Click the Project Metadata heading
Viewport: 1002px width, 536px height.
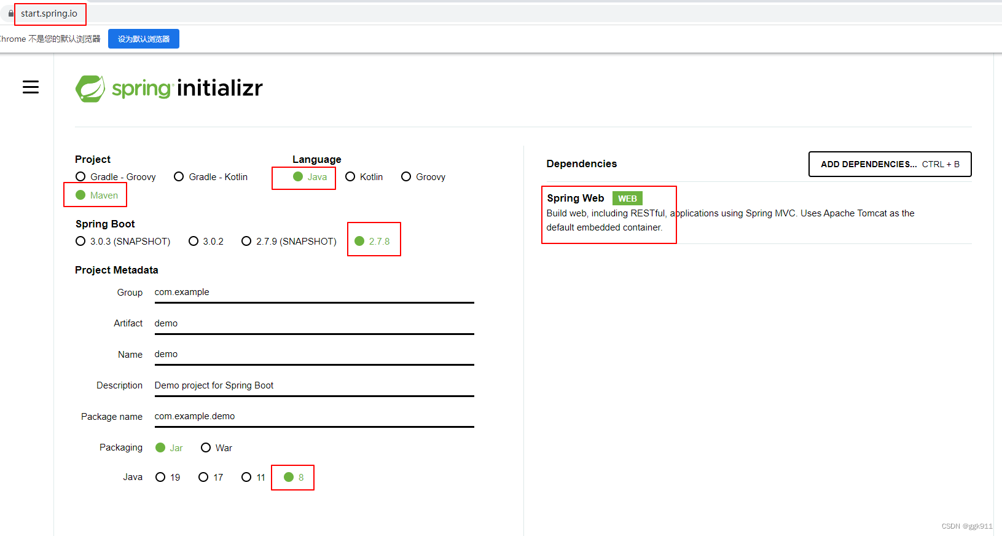pyautogui.click(x=117, y=270)
